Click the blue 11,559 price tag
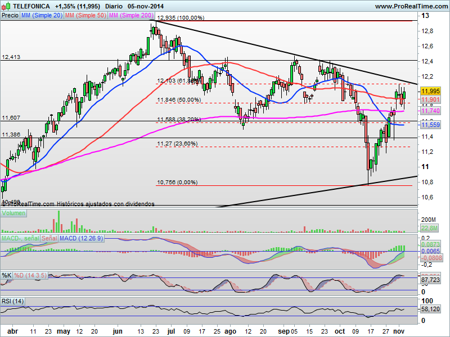This screenshot has width=450, height=337. [430, 125]
